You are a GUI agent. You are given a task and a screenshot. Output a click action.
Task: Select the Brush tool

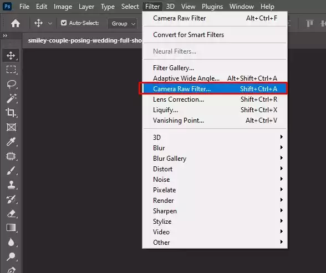point(11,171)
